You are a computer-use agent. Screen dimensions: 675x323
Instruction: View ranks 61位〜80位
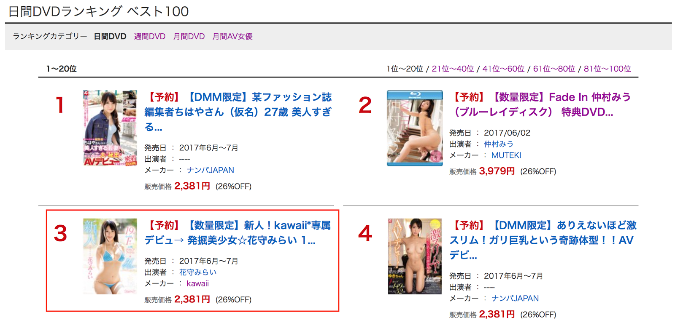(554, 69)
